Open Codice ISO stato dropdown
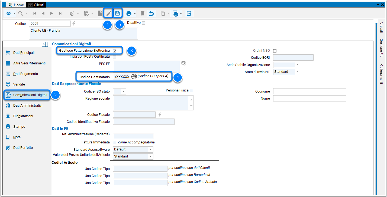The image size is (387, 197). coord(124,91)
